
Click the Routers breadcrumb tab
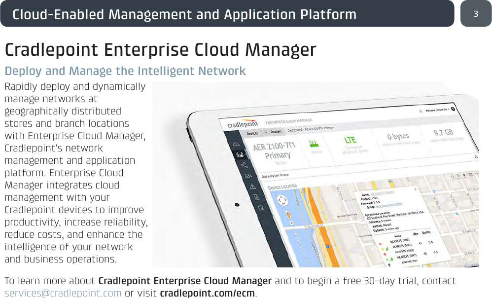point(276,132)
